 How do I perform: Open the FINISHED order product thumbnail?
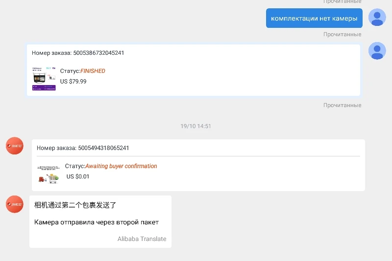pos(44,78)
